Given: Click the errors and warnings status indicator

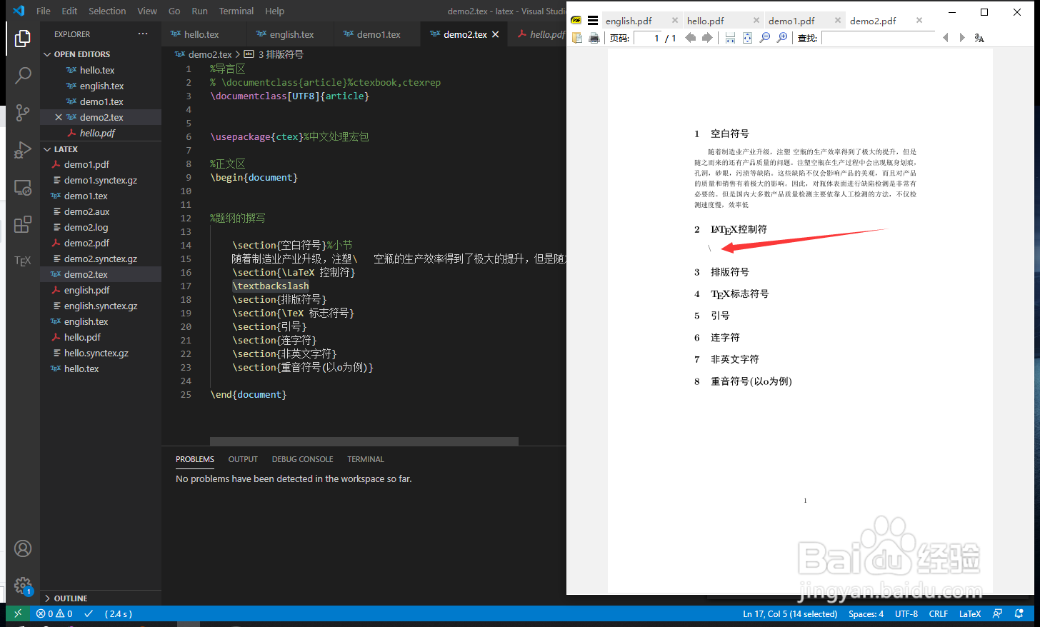Looking at the screenshot, I should coord(54,613).
